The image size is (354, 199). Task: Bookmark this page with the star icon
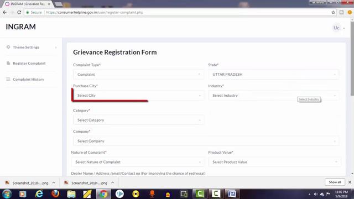[333, 12]
